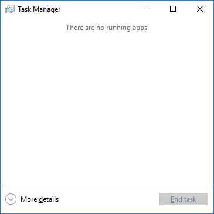Click the Task Manager icon in the title bar

(10, 9)
